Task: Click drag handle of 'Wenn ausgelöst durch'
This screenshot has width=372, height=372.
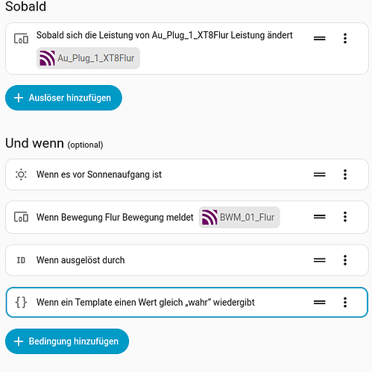Action: [319, 260]
